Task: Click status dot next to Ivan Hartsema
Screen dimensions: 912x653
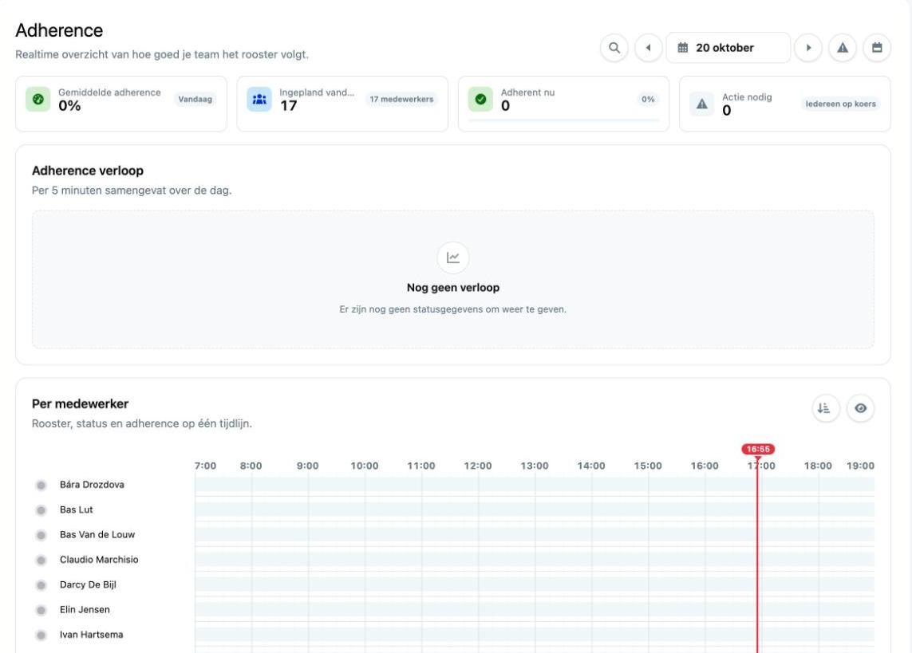Action: [41, 635]
